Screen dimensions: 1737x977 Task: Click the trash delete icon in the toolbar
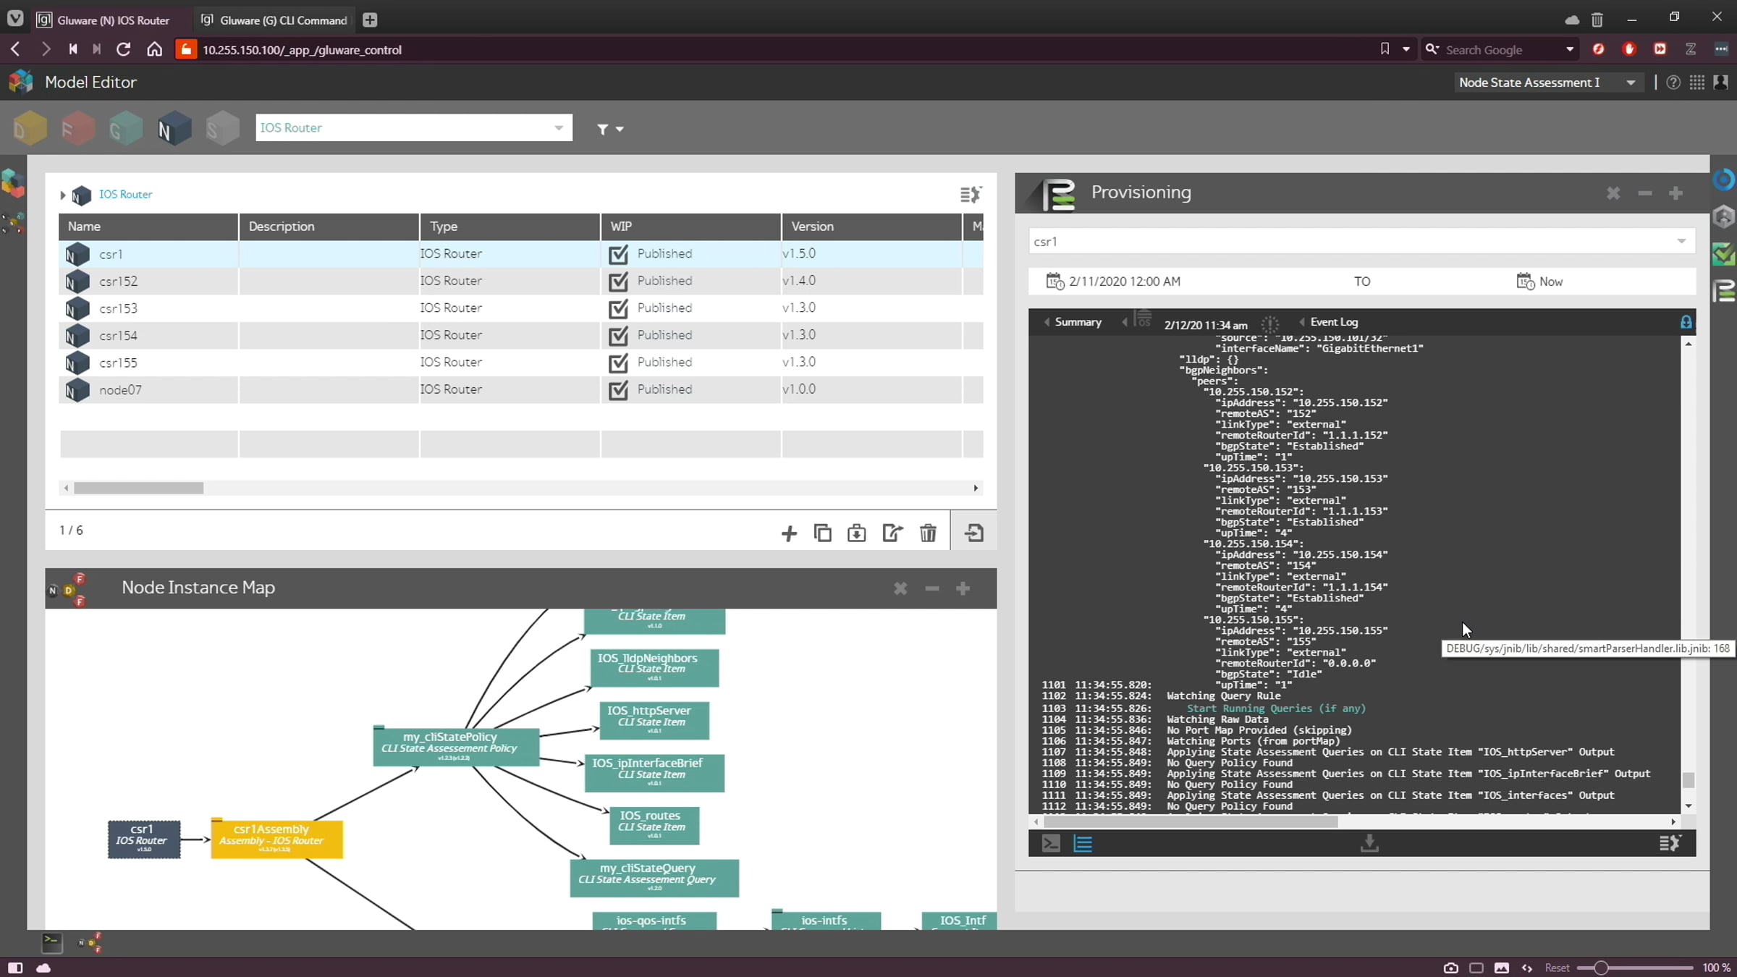[x=928, y=533]
